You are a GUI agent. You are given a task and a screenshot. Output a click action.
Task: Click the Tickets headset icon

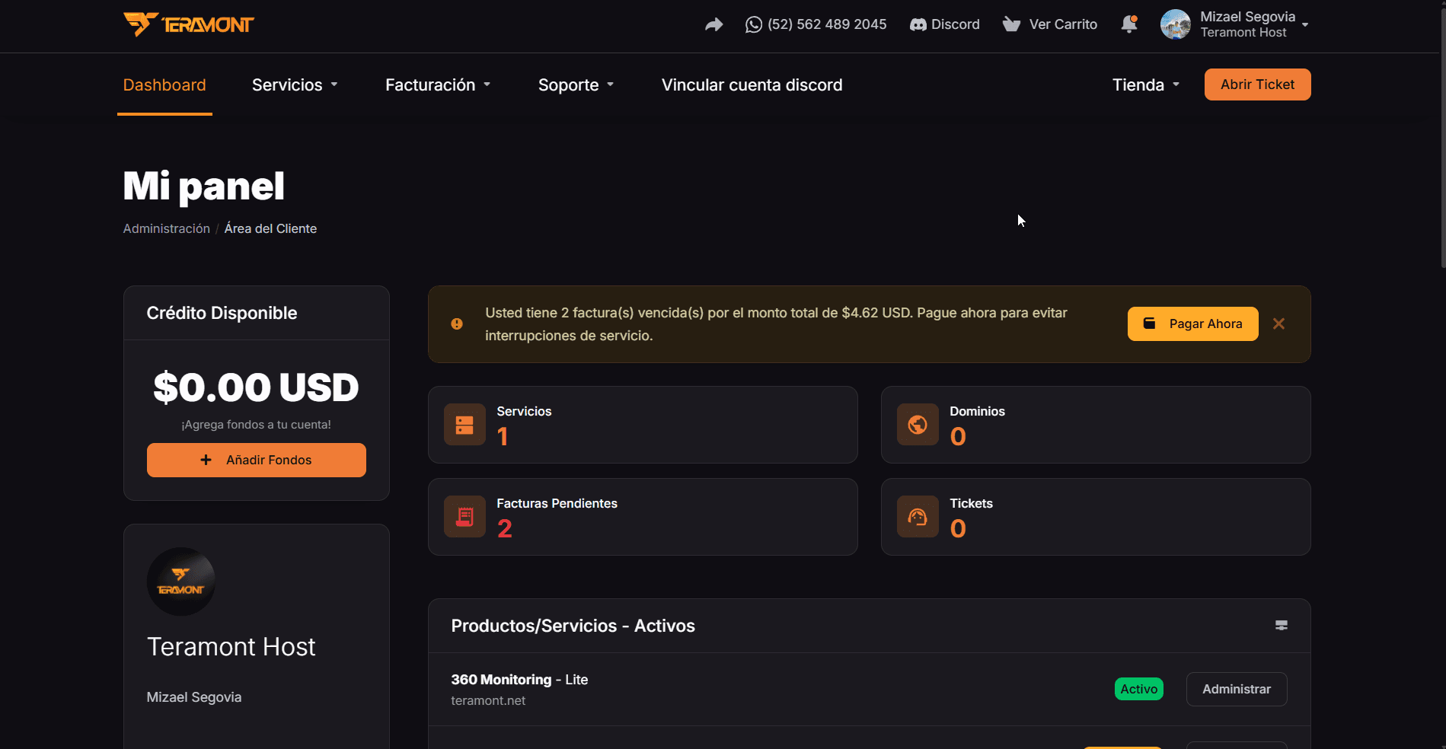point(918,517)
